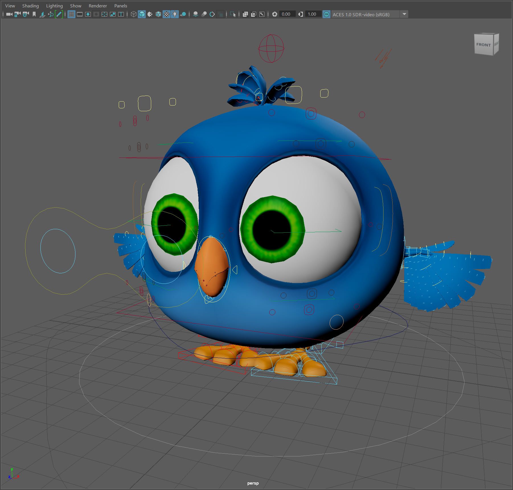513x490 pixels.
Task: Click the Isolate Select icon
Action: [x=233, y=14]
